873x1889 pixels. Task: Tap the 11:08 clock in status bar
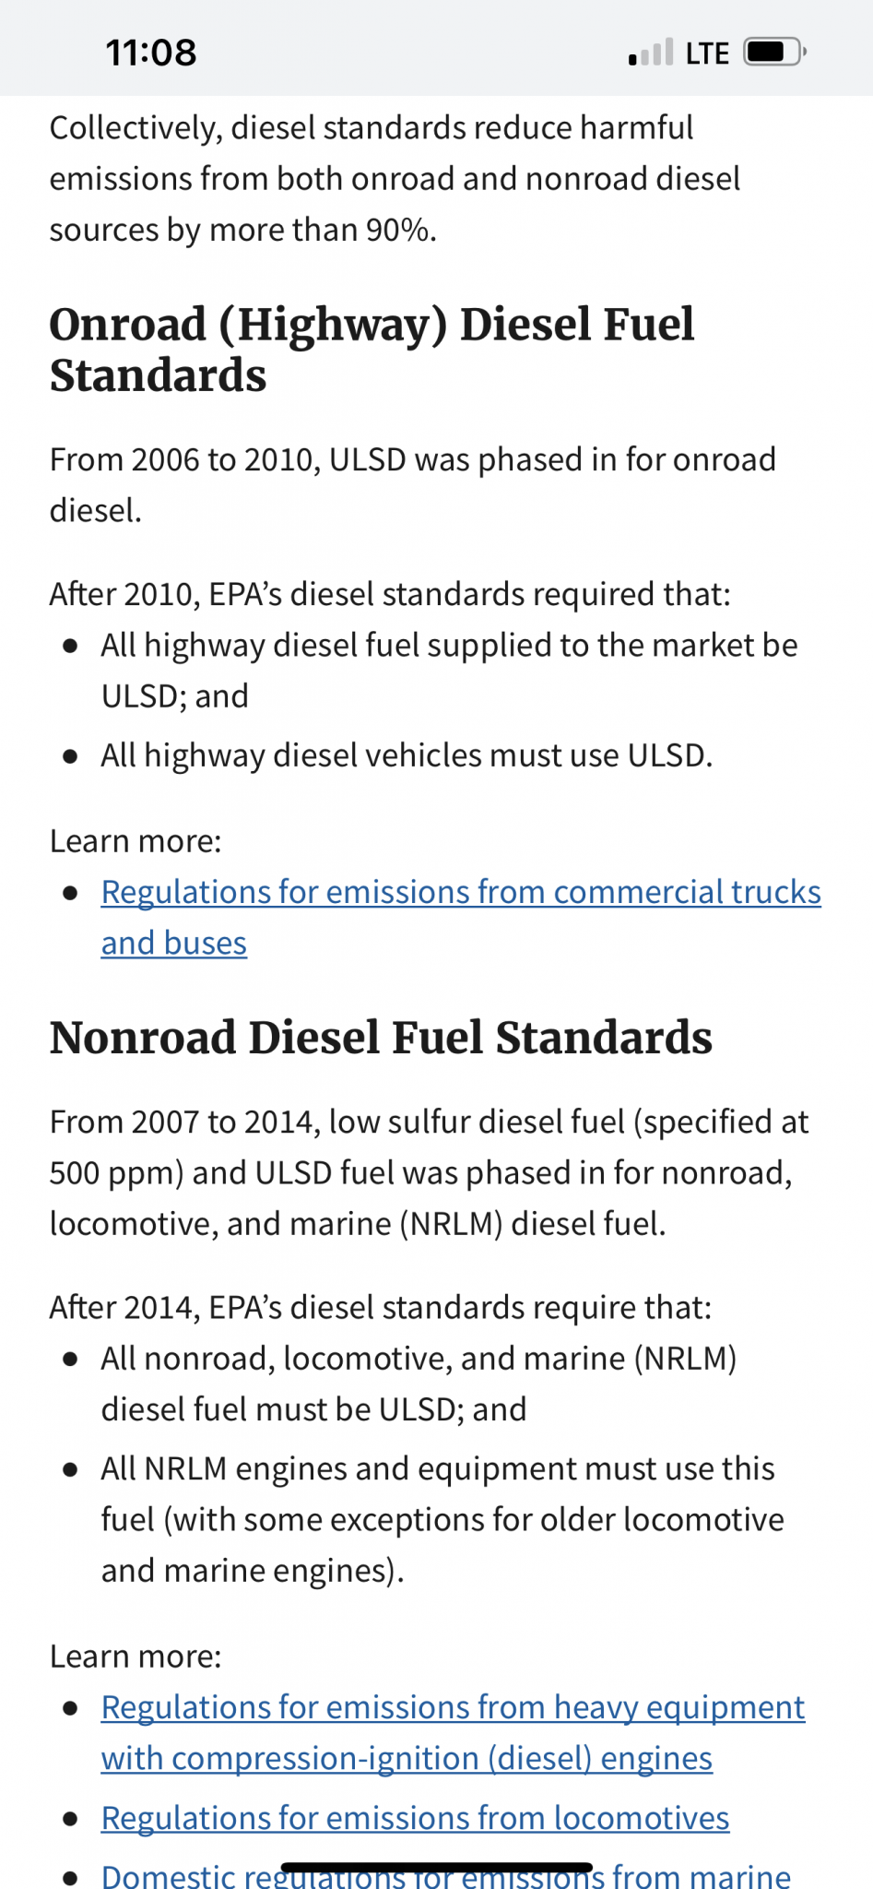tap(151, 53)
